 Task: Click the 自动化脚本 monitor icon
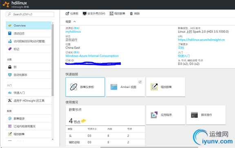click(x=10, y=75)
